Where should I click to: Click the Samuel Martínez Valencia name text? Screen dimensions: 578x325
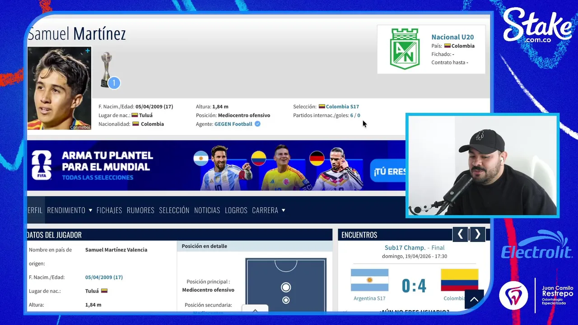click(x=116, y=250)
